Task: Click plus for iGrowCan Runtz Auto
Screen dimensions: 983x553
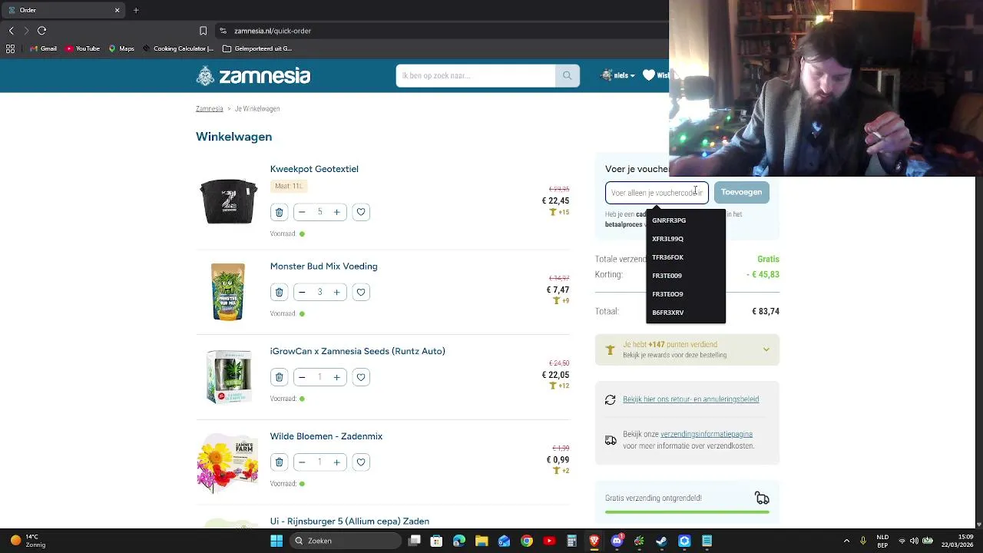Action: pos(336,377)
